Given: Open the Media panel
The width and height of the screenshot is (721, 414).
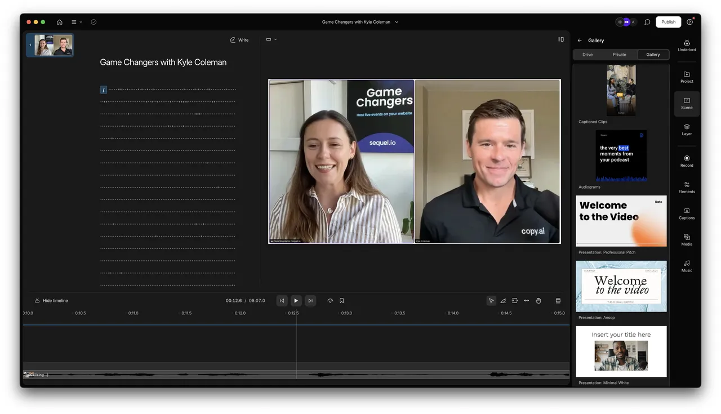Looking at the screenshot, I should click(687, 240).
